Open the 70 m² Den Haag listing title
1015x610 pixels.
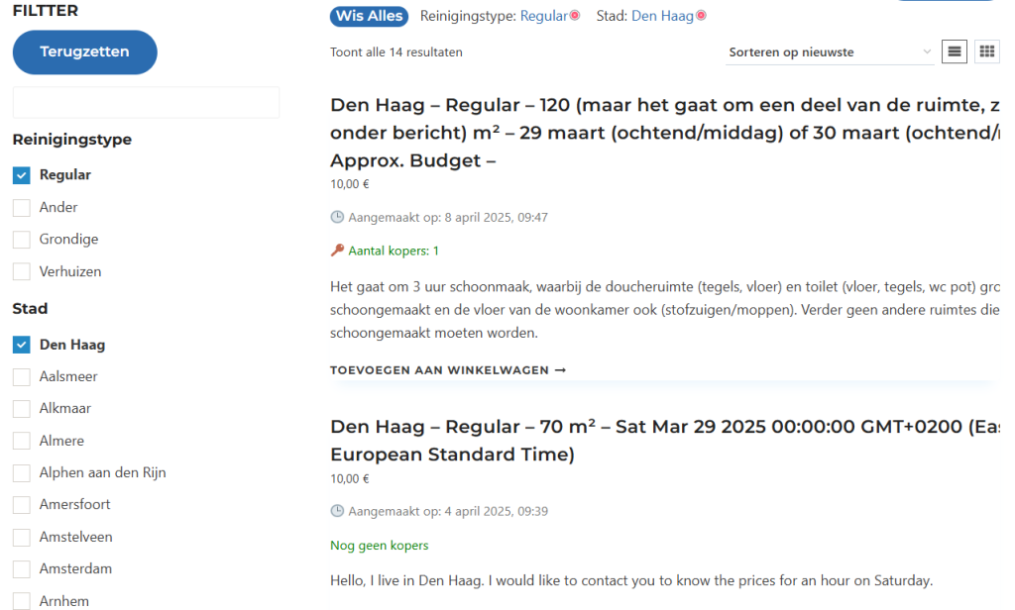coord(595,426)
